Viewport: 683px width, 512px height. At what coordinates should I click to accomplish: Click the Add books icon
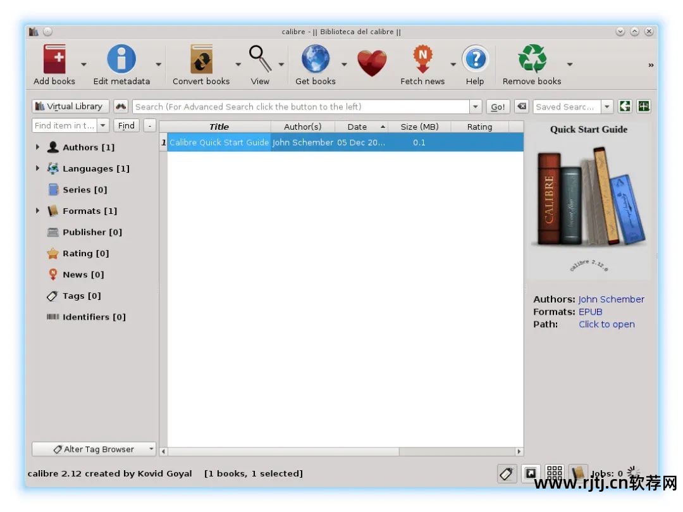pos(54,59)
